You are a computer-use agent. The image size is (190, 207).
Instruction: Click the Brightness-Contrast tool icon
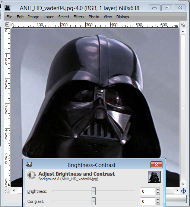click(32, 175)
